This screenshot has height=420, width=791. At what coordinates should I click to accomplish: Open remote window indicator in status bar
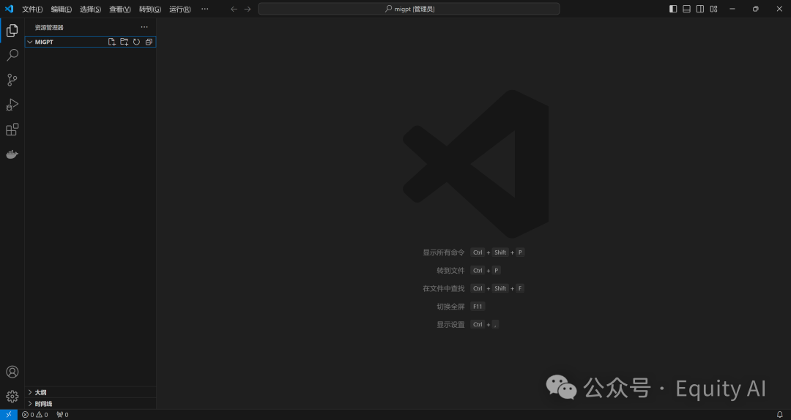[9, 414]
